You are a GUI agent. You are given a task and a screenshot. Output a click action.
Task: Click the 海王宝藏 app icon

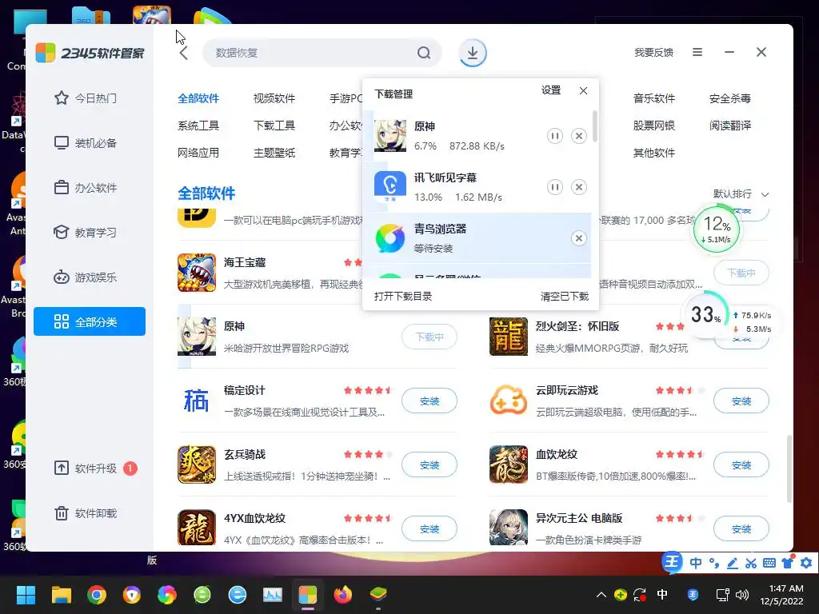197,273
